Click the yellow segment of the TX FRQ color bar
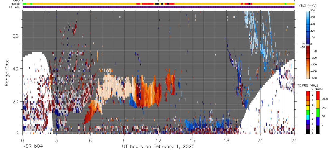The image size is (331, 152). 308,108
